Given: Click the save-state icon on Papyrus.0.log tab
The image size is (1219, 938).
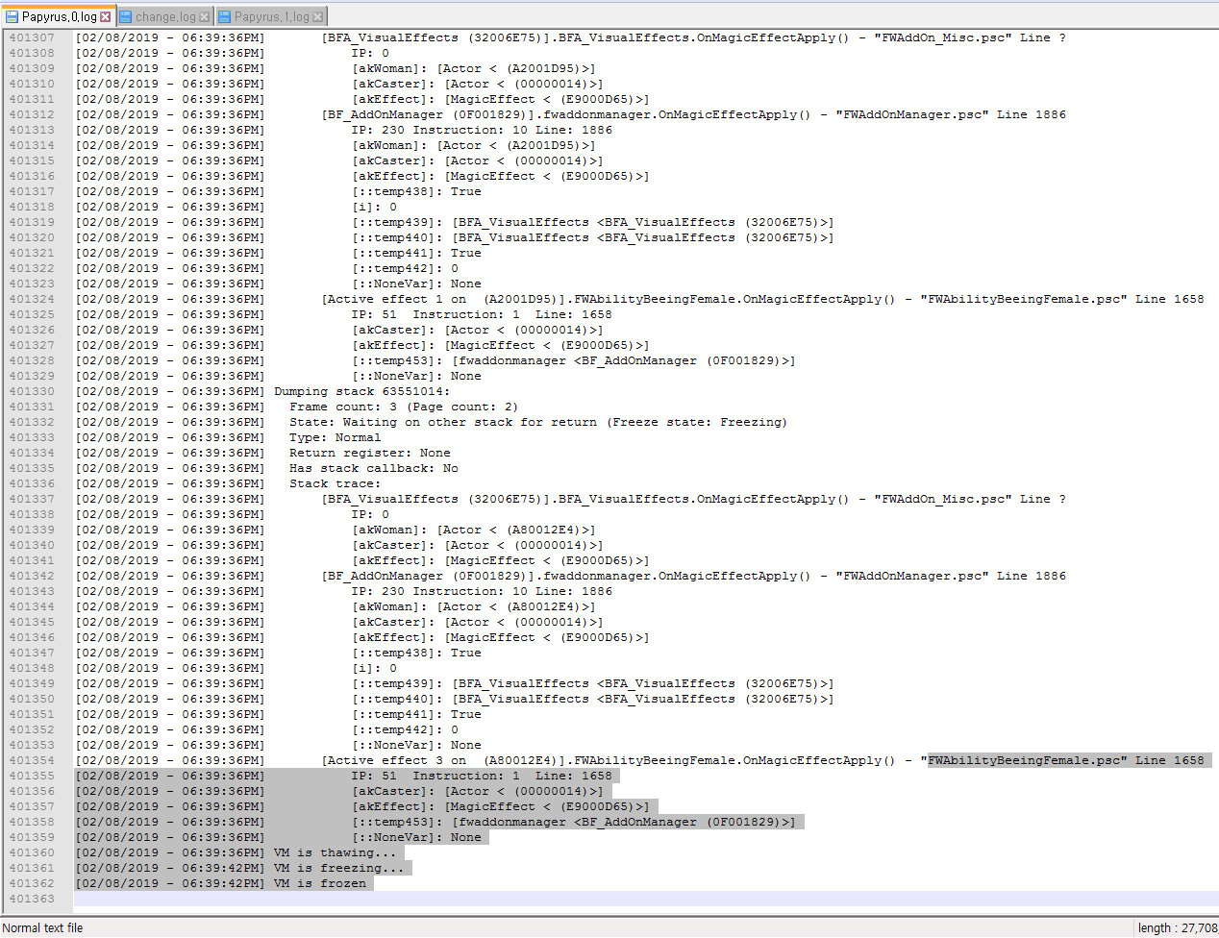Looking at the screenshot, I should [12, 16].
